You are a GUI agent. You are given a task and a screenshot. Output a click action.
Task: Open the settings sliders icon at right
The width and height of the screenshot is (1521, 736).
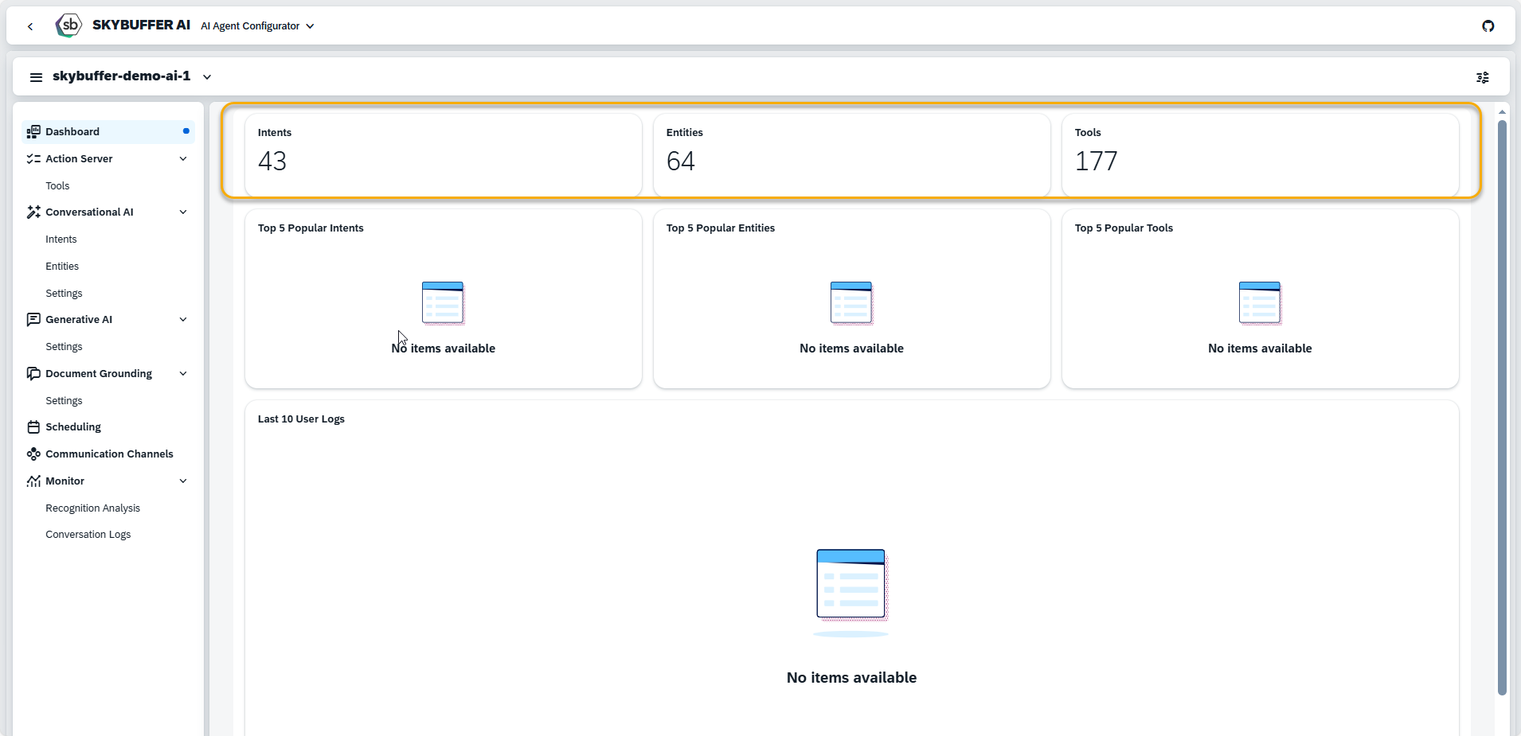coord(1482,77)
